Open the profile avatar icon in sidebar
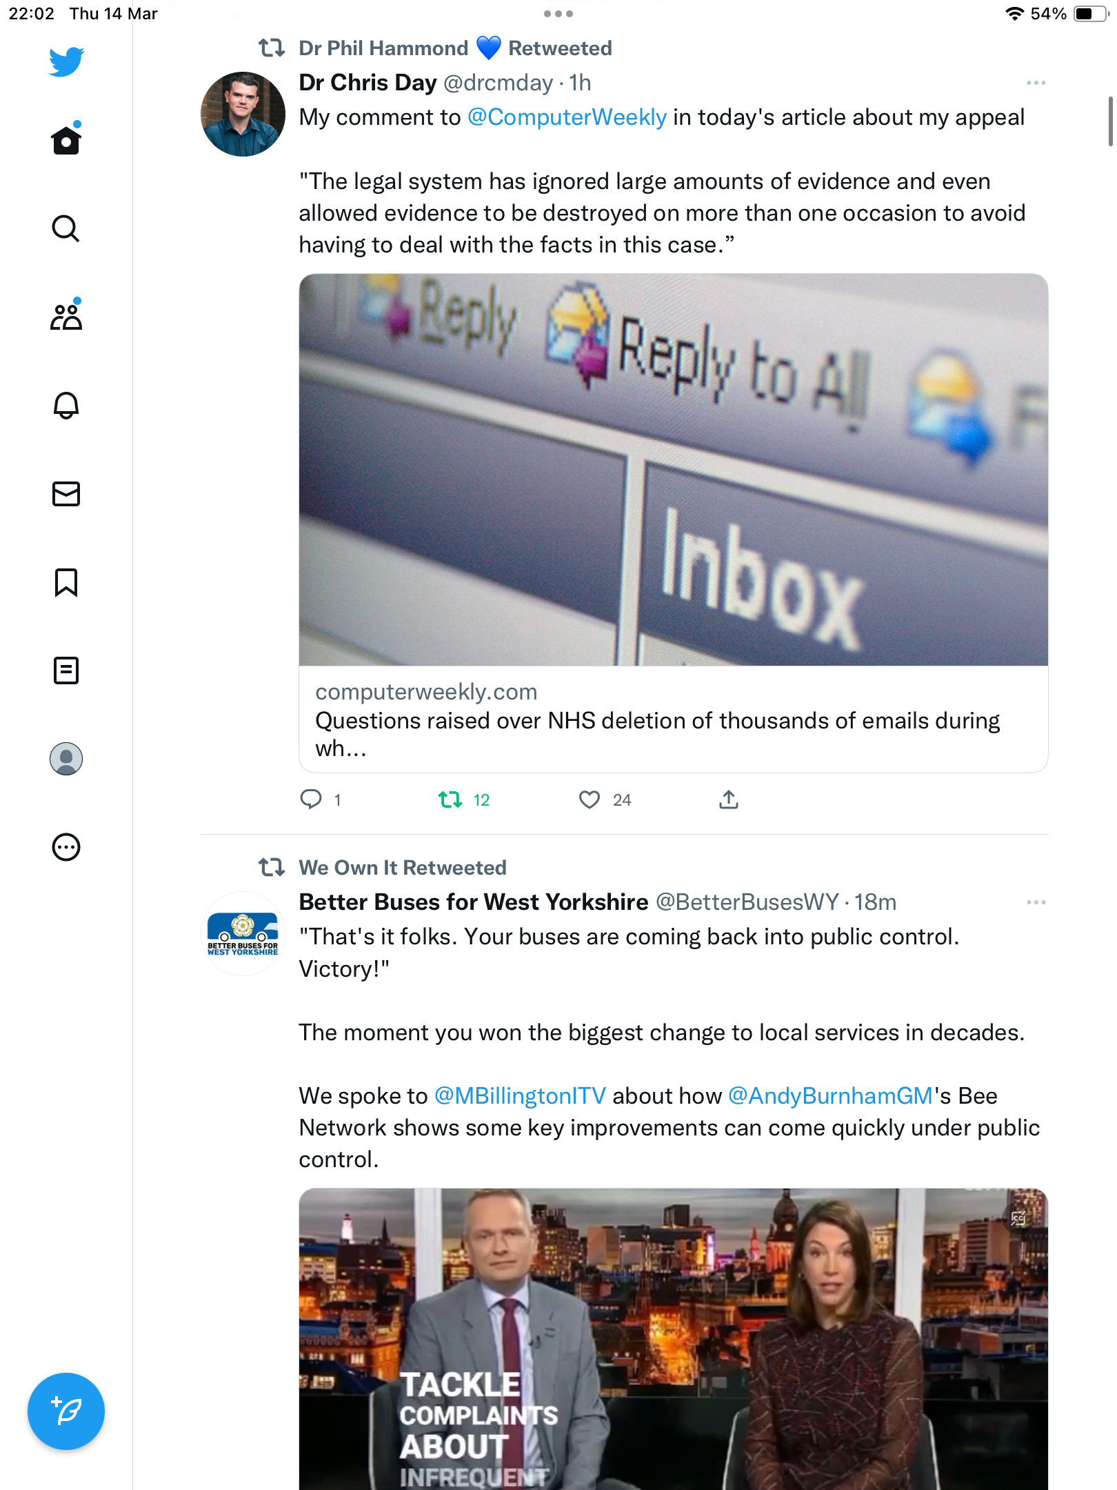The width and height of the screenshot is (1117, 1490). point(66,759)
